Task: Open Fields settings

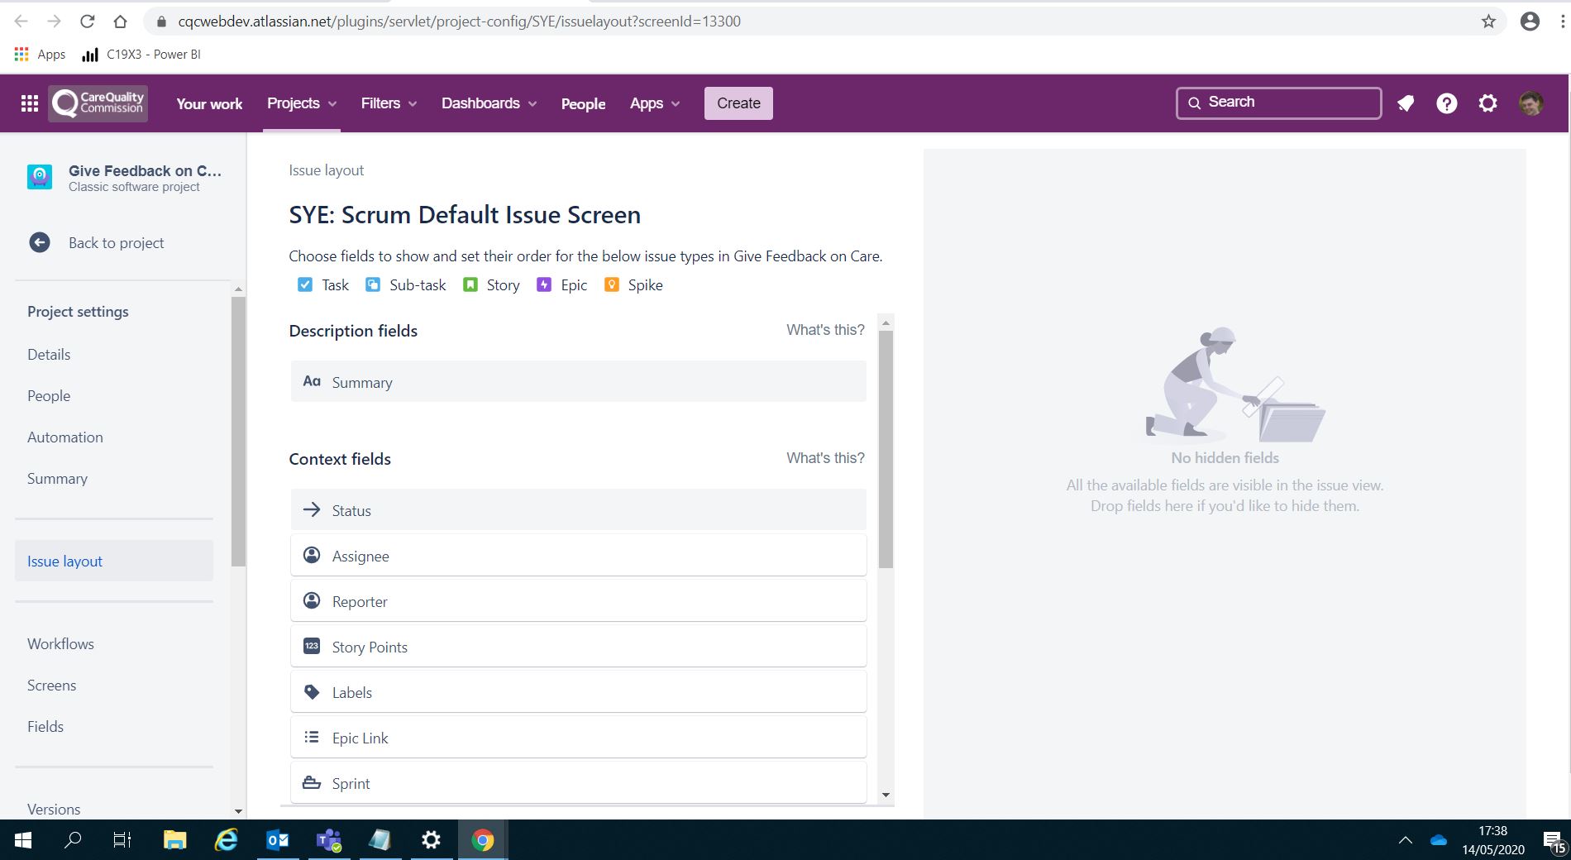Action: pos(45,726)
